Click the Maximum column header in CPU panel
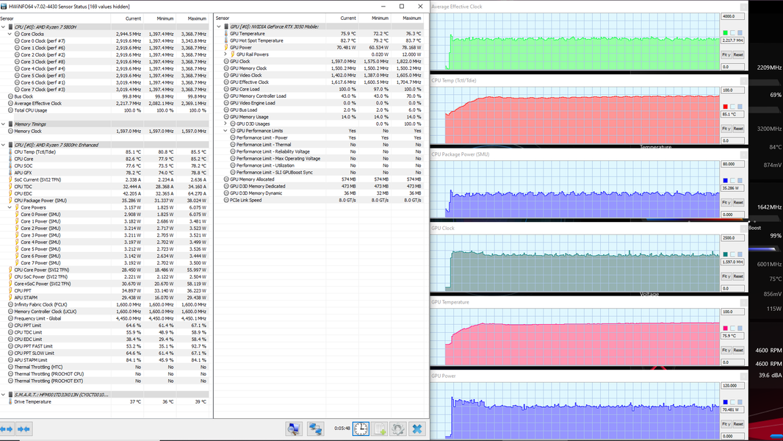This screenshot has height=441, width=783. click(x=197, y=18)
